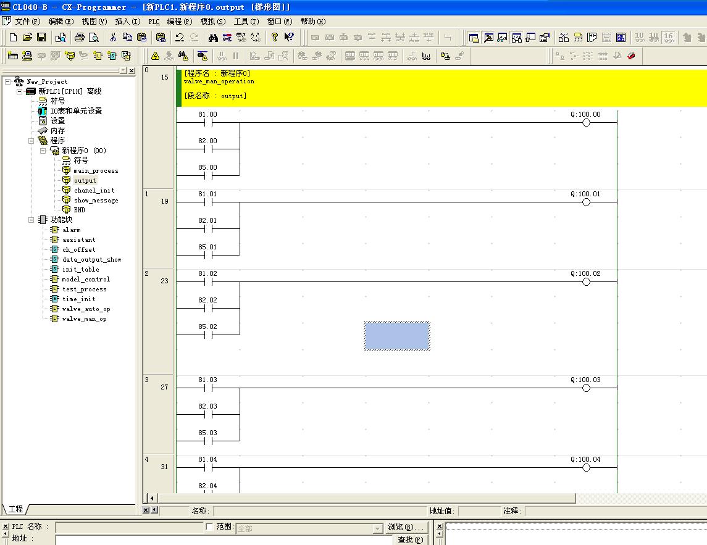Collapse the 新PLC1[CP1H] tree node
Image resolution: width=707 pixels, height=545 pixels.
(x=19, y=91)
